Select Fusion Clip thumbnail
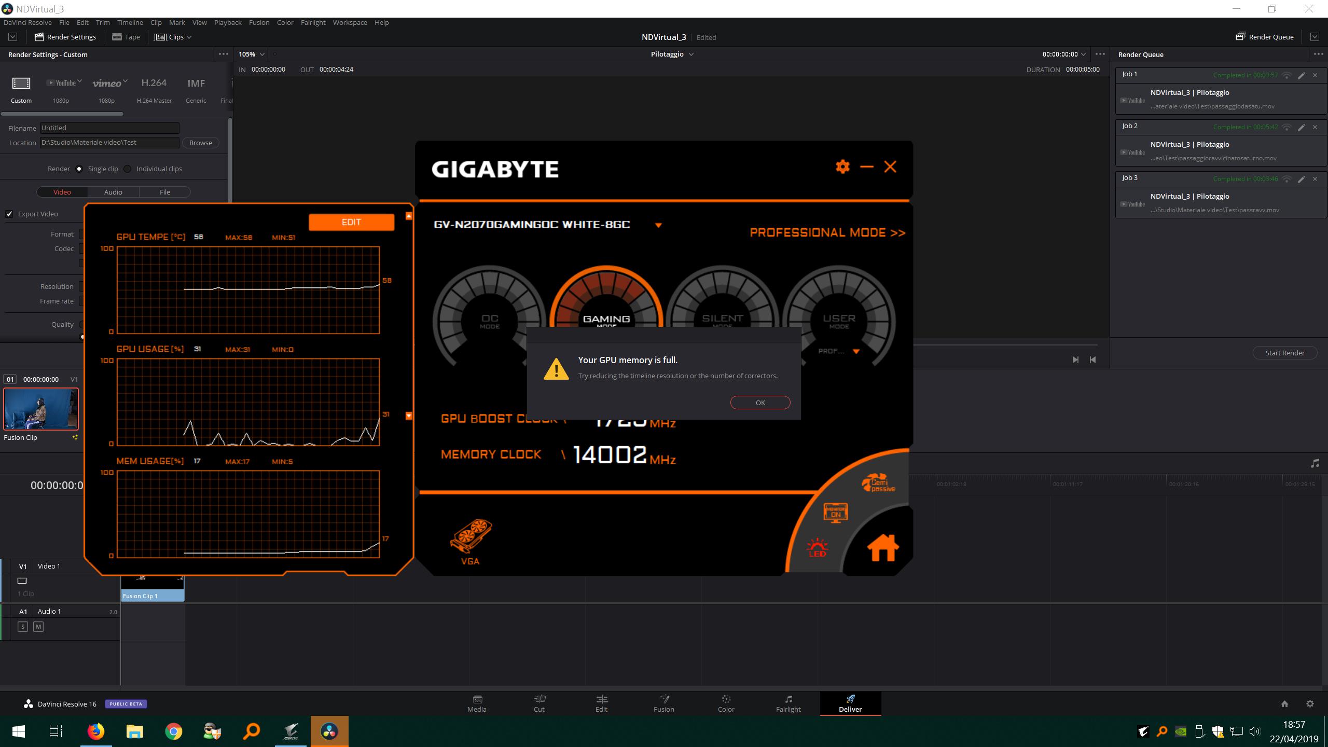This screenshot has height=747, width=1328. [x=41, y=409]
